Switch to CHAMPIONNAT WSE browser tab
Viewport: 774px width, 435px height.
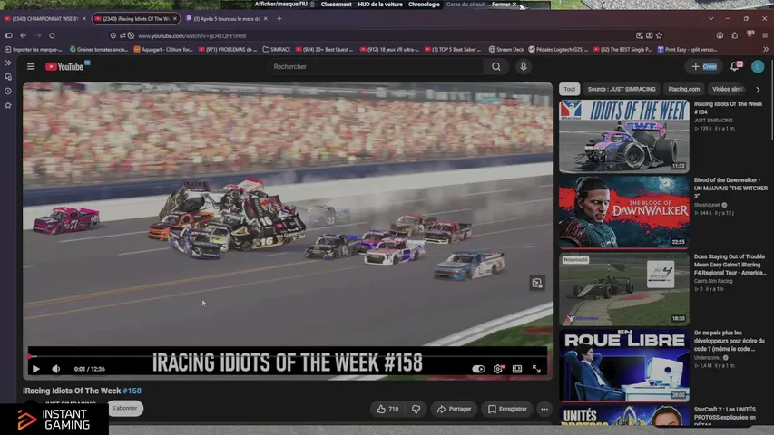click(44, 19)
